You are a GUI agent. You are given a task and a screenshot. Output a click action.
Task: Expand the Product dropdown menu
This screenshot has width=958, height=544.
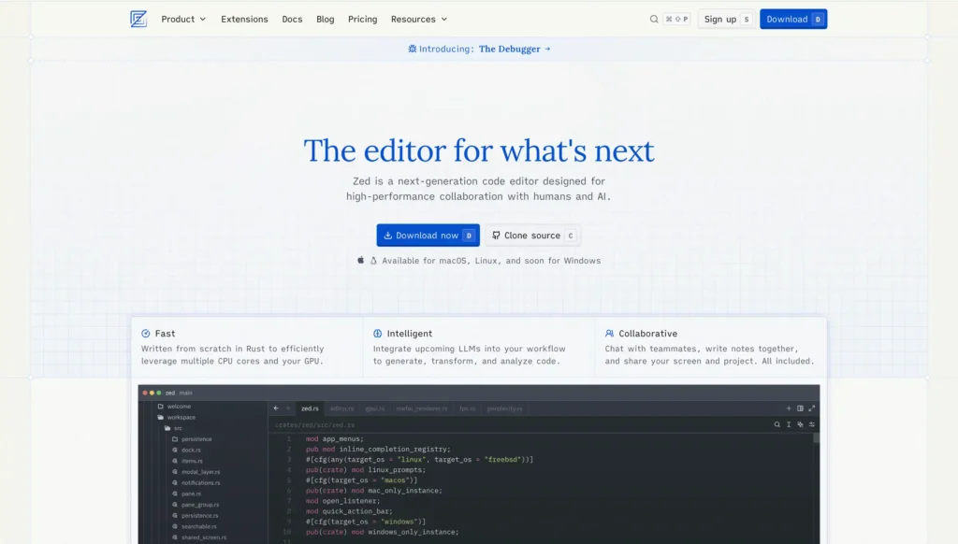pos(183,19)
